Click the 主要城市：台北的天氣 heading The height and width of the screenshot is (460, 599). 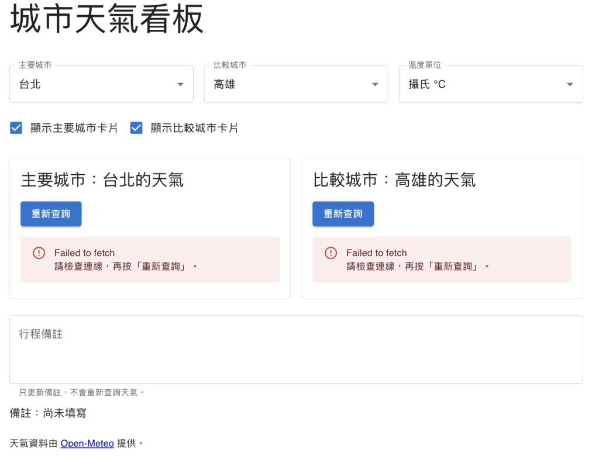click(102, 180)
